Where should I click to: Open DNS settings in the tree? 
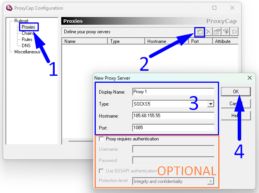[x=26, y=46]
